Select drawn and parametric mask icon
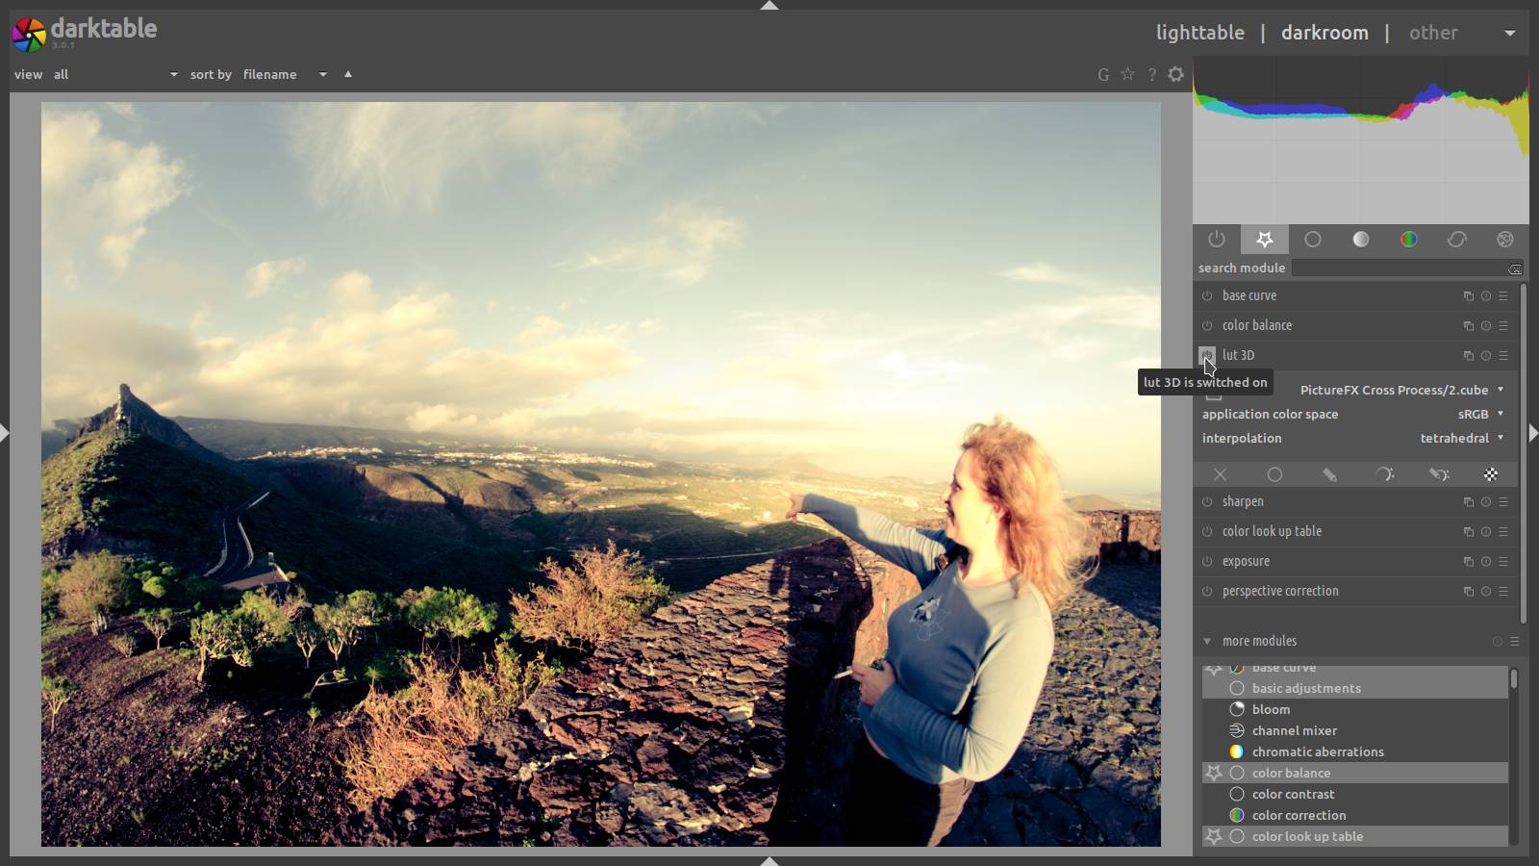The width and height of the screenshot is (1539, 866). (1439, 474)
